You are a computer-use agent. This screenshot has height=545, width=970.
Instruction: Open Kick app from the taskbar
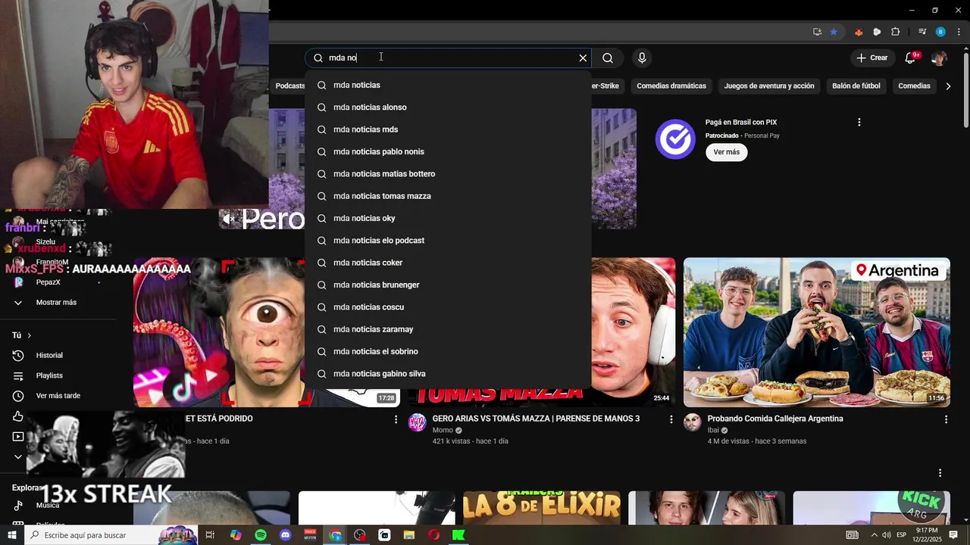tap(458, 535)
